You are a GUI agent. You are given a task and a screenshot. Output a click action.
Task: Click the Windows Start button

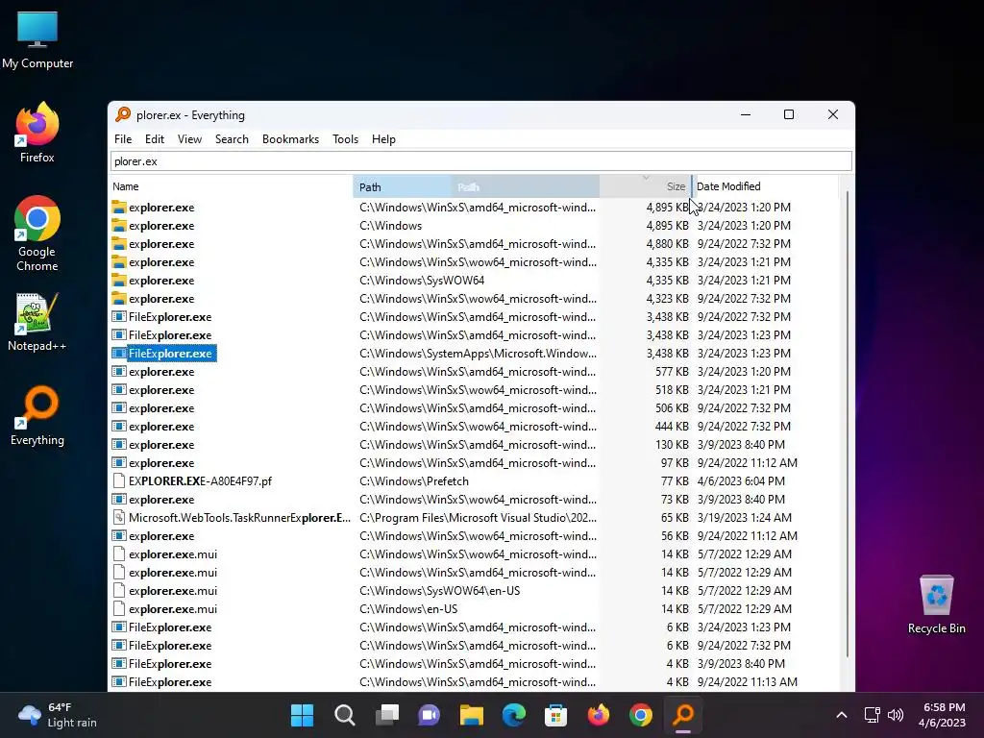pos(302,715)
